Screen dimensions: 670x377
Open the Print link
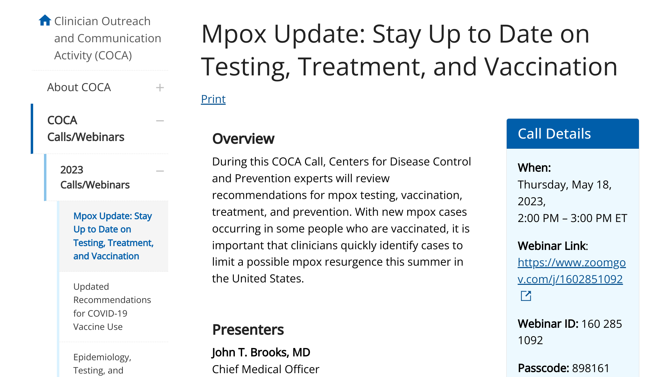213,99
